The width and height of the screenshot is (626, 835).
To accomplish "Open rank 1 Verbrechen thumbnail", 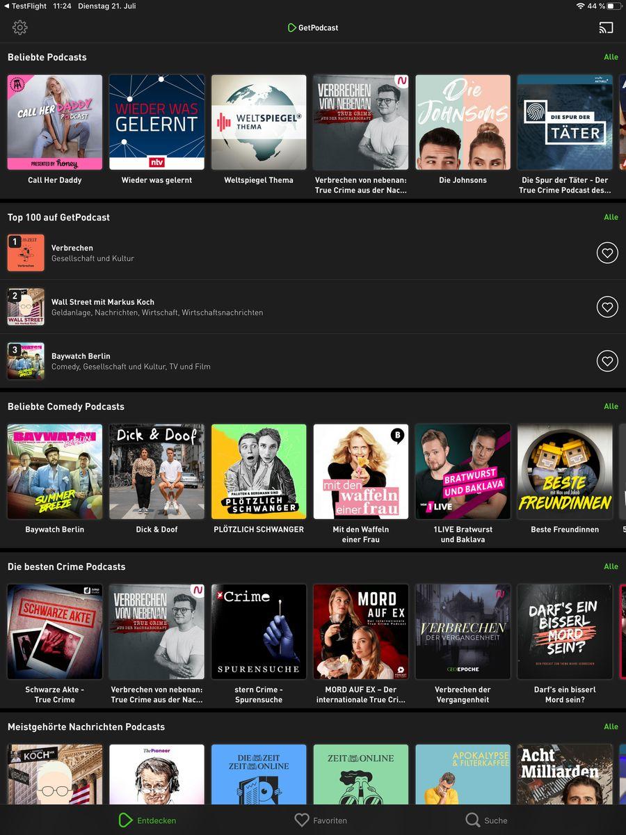I will tap(26, 253).
